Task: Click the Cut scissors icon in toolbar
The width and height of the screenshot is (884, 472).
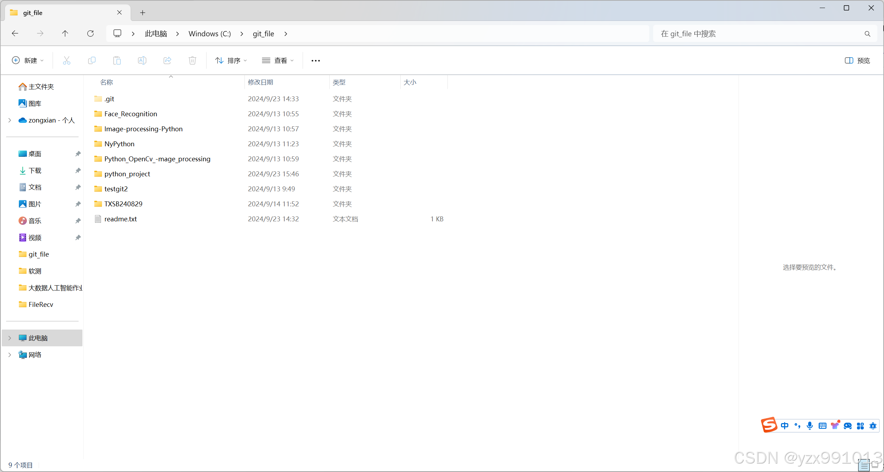Action: (x=66, y=60)
